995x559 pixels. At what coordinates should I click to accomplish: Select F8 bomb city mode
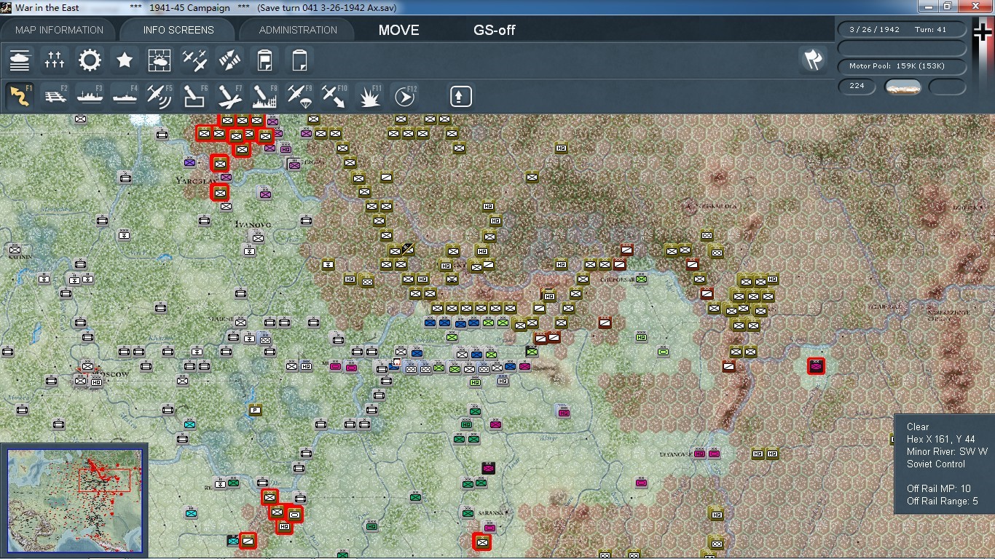point(264,95)
